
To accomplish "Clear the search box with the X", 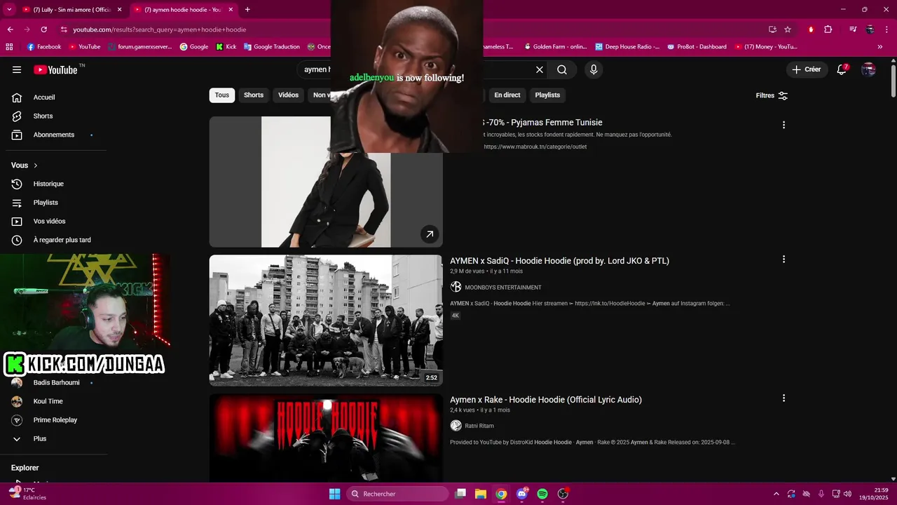I will [x=540, y=69].
